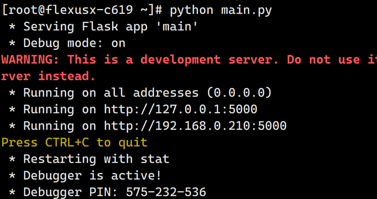This screenshot has width=377, height=199.
Task: Click the yellow 'Press CTRL+C to quit' line
Action: pyautogui.click(x=74, y=143)
